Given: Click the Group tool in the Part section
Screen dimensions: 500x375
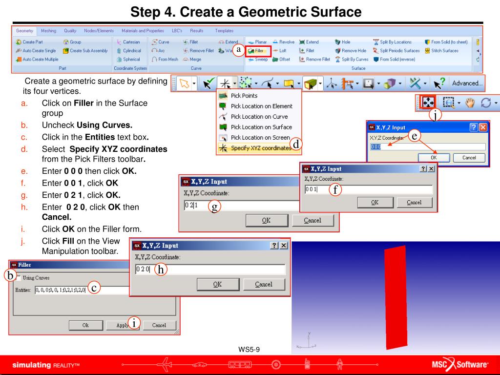Looking at the screenshot, I should click(72, 42).
